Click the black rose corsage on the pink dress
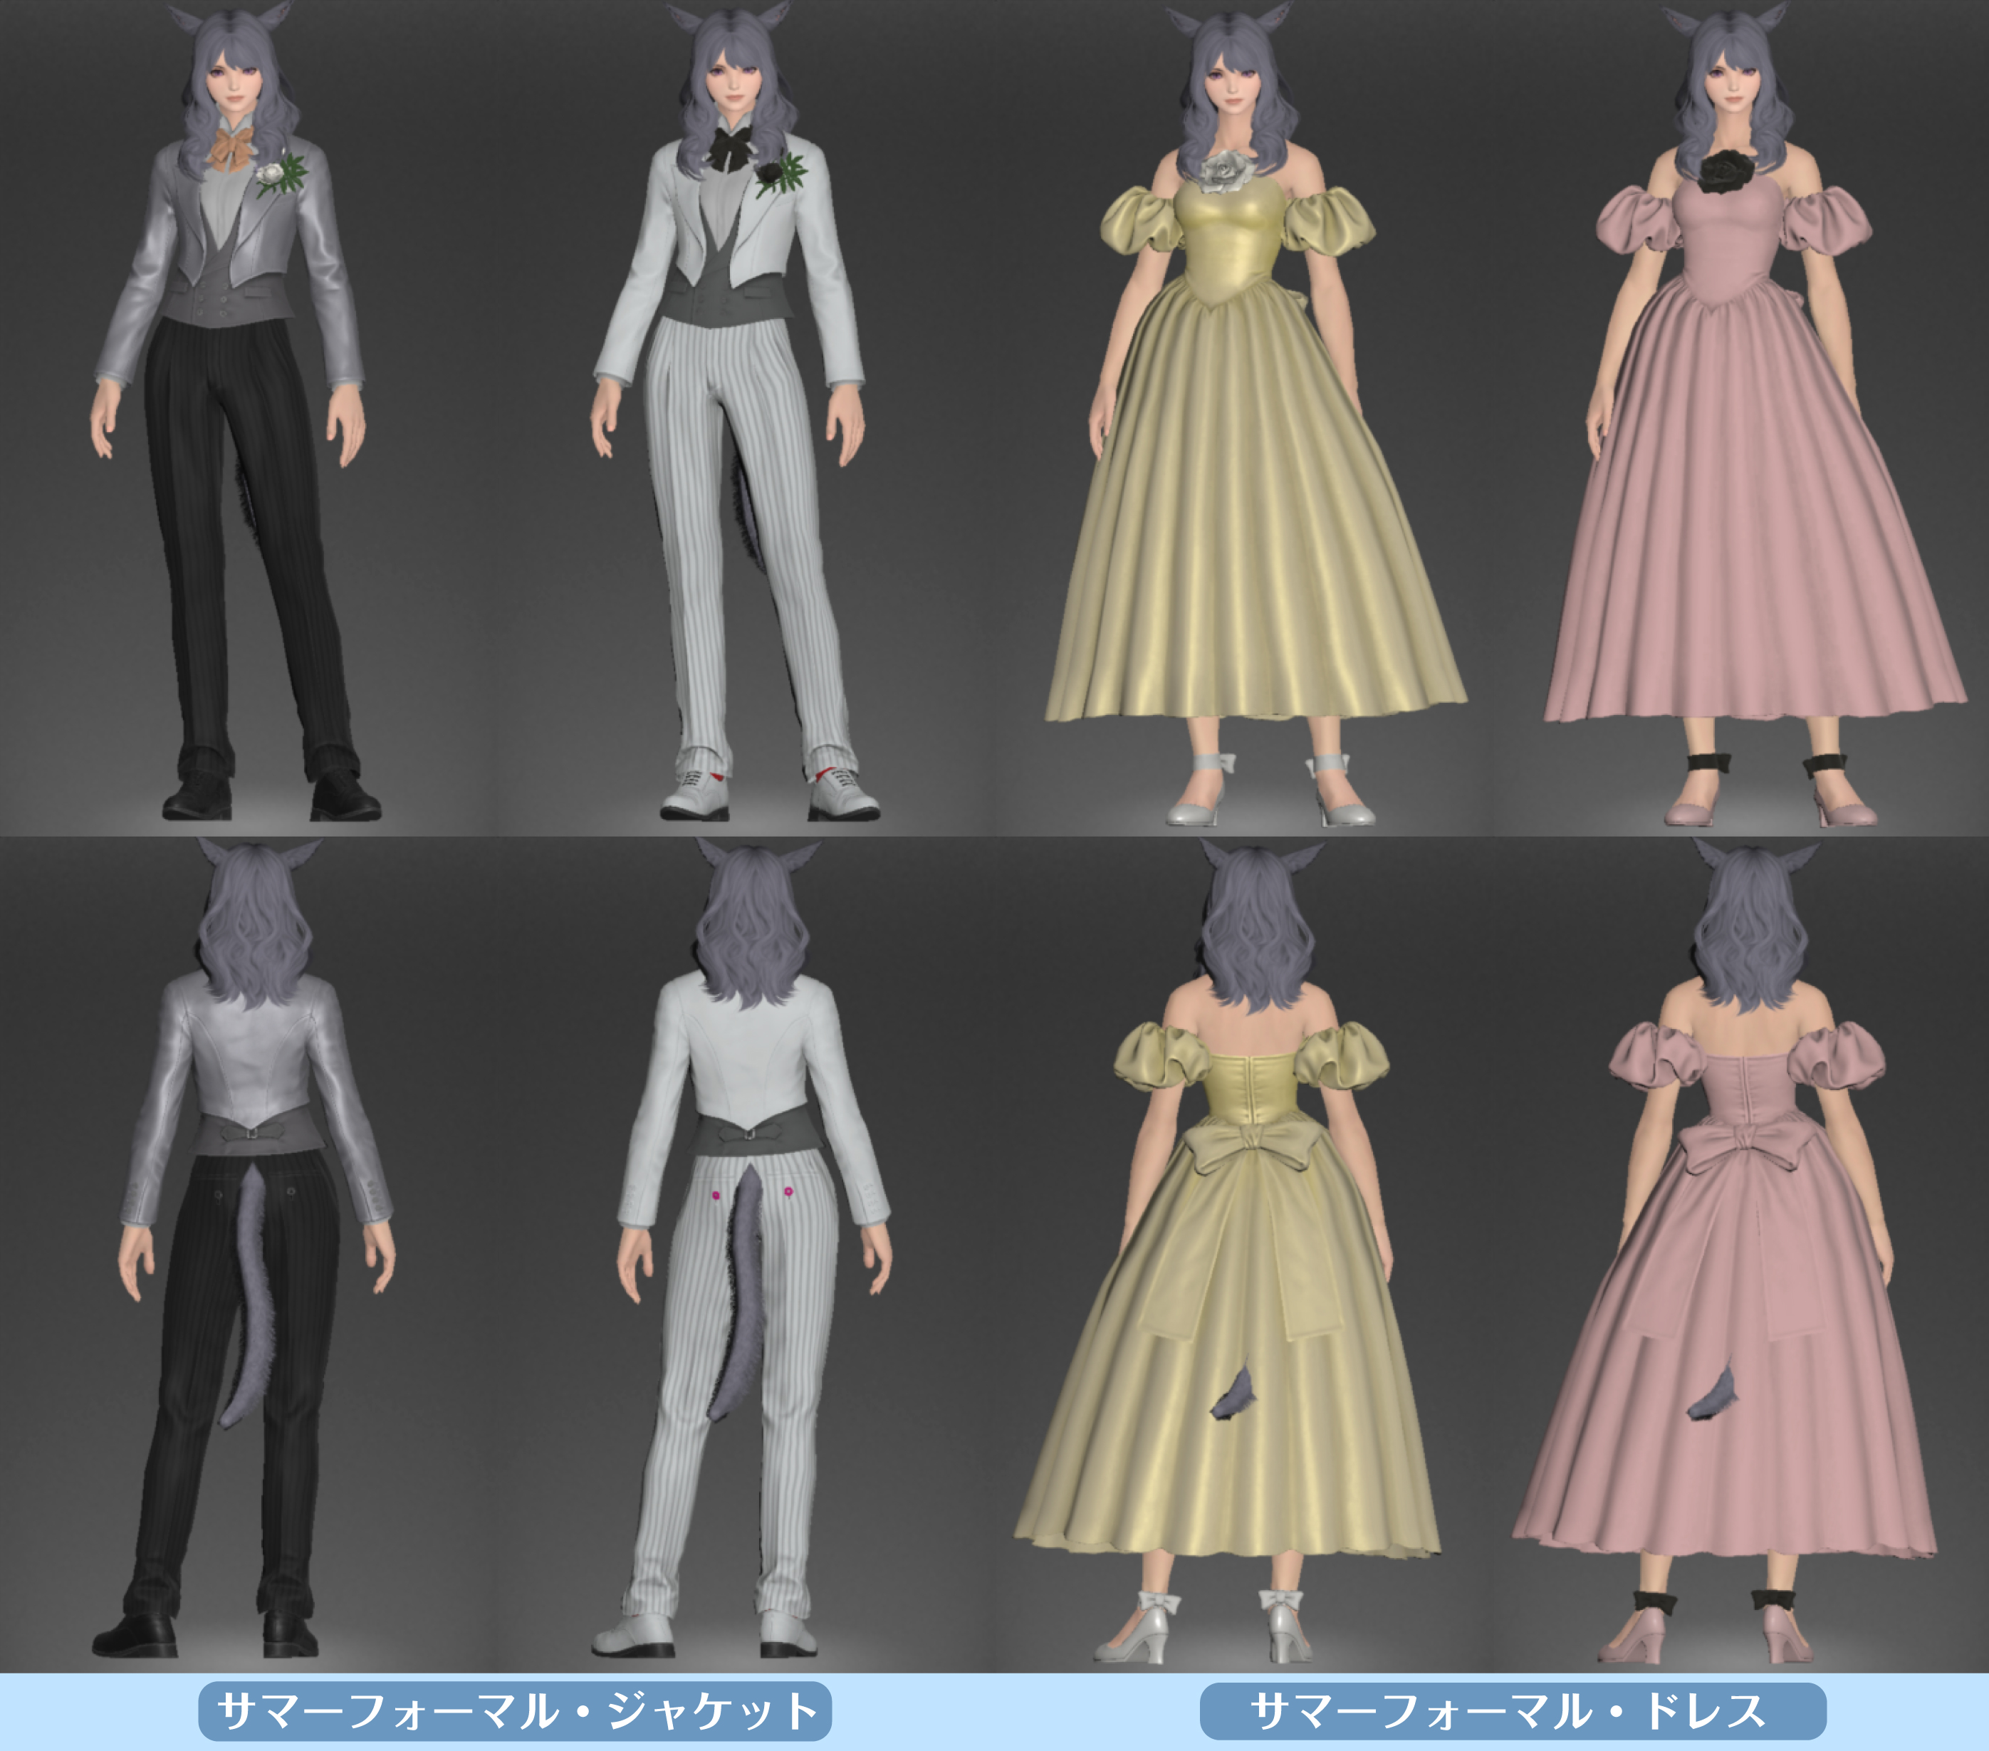This screenshot has width=1989, height=1751. click(x=1726, y=171)
